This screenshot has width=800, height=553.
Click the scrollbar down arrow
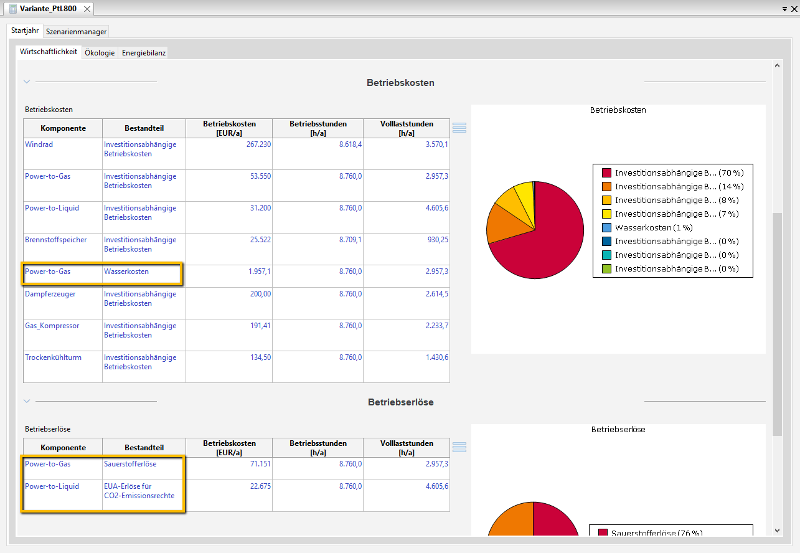click(777, 530)
